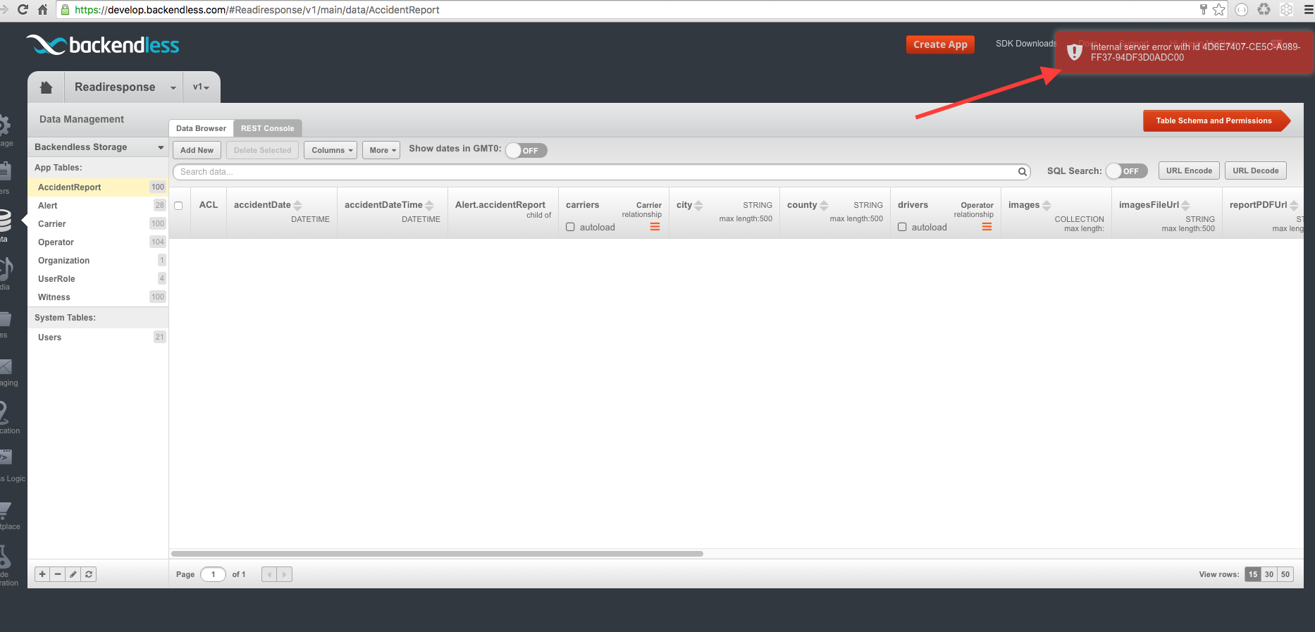This screenshot has width=1315, height=632.
Task: Switch to the REST Console tab
Action: 267,128
